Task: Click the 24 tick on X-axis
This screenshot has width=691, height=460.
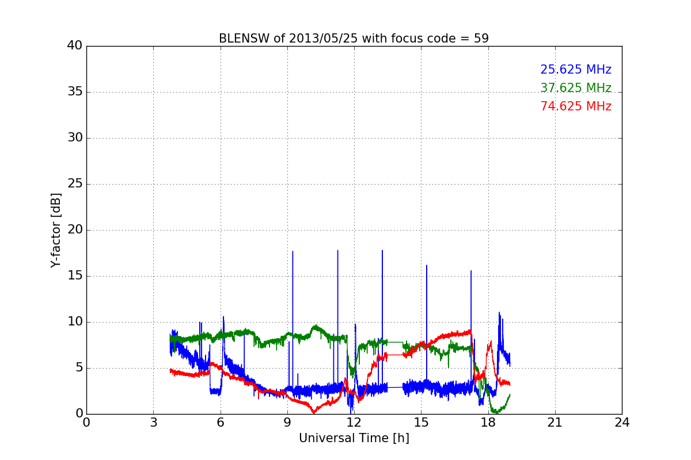Action: coord(622,423)
